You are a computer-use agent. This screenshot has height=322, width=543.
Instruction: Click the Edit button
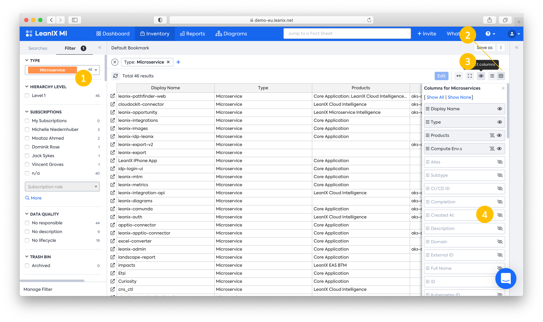[441, 76]
